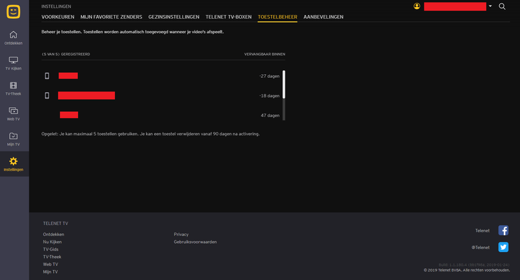520x280 pixels.
Task: Open footer Mijn TV link
Action: [50, 272]
